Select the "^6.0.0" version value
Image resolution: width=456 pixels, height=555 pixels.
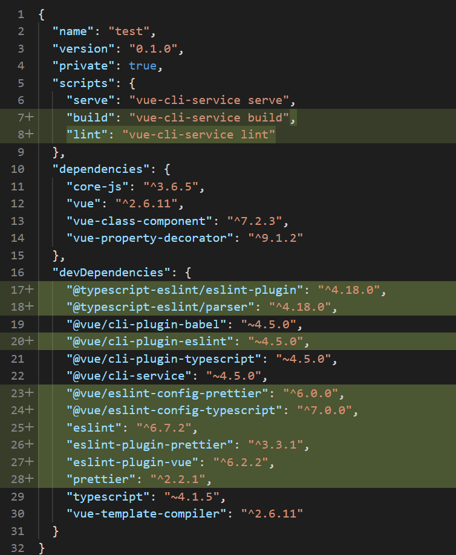point(310,393)
